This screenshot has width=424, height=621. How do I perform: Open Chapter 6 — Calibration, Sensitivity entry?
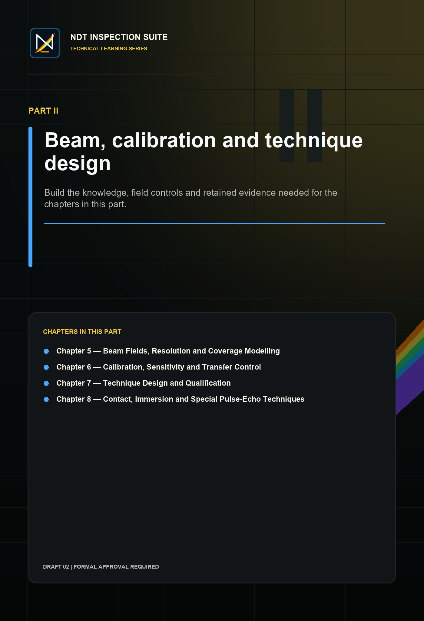coord(159,367)
